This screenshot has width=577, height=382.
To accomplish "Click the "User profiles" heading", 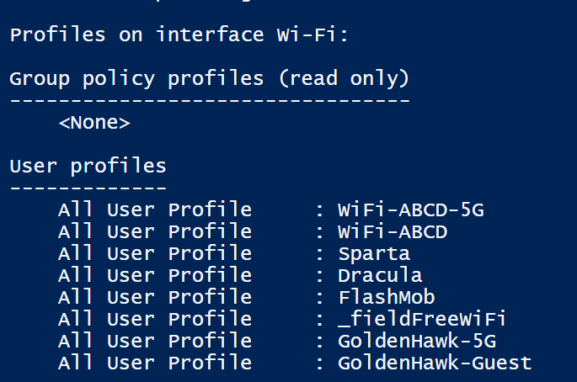I will 88,166.
